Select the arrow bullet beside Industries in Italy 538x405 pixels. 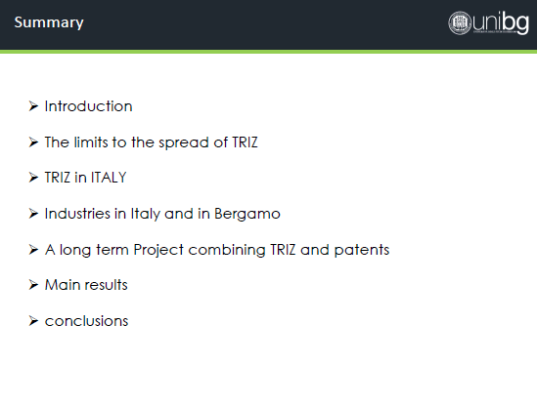tap(33, 214)
